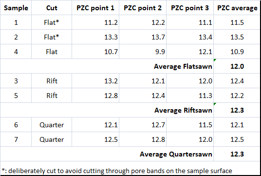261x176 pixels.
Task: Select the PZC point 1 header cell
Action: (95, 8)
